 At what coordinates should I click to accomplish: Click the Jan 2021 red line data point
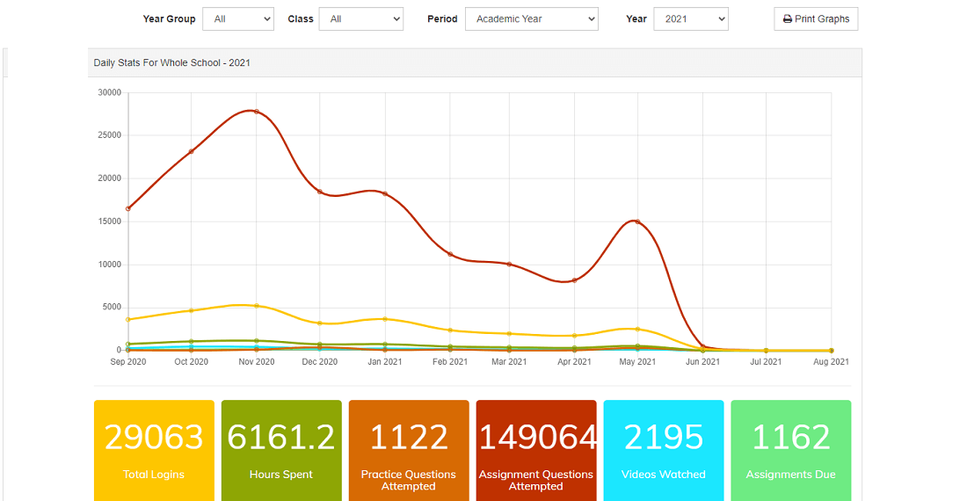click(x=385, y=194)
